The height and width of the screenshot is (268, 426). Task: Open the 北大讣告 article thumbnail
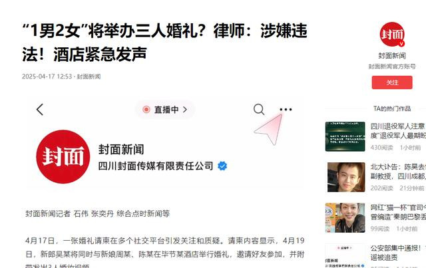pos(346,177)
